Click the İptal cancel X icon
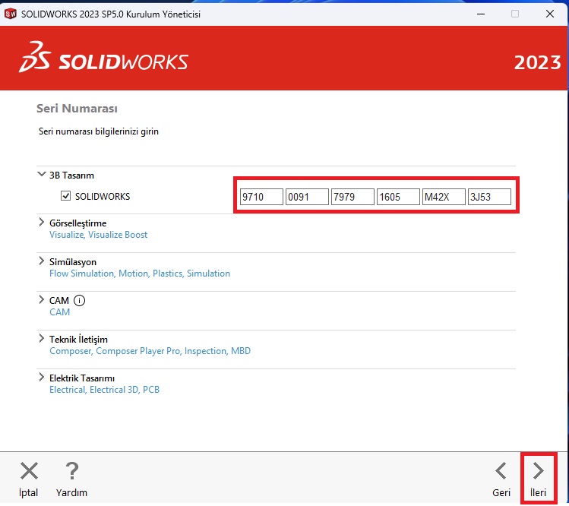This screenshot has height=506, width=569. click(29, 471)
